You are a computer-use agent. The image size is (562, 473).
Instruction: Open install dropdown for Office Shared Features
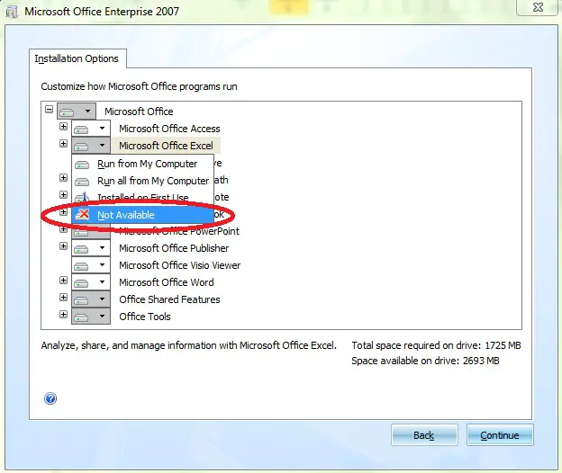coord(91,299)
